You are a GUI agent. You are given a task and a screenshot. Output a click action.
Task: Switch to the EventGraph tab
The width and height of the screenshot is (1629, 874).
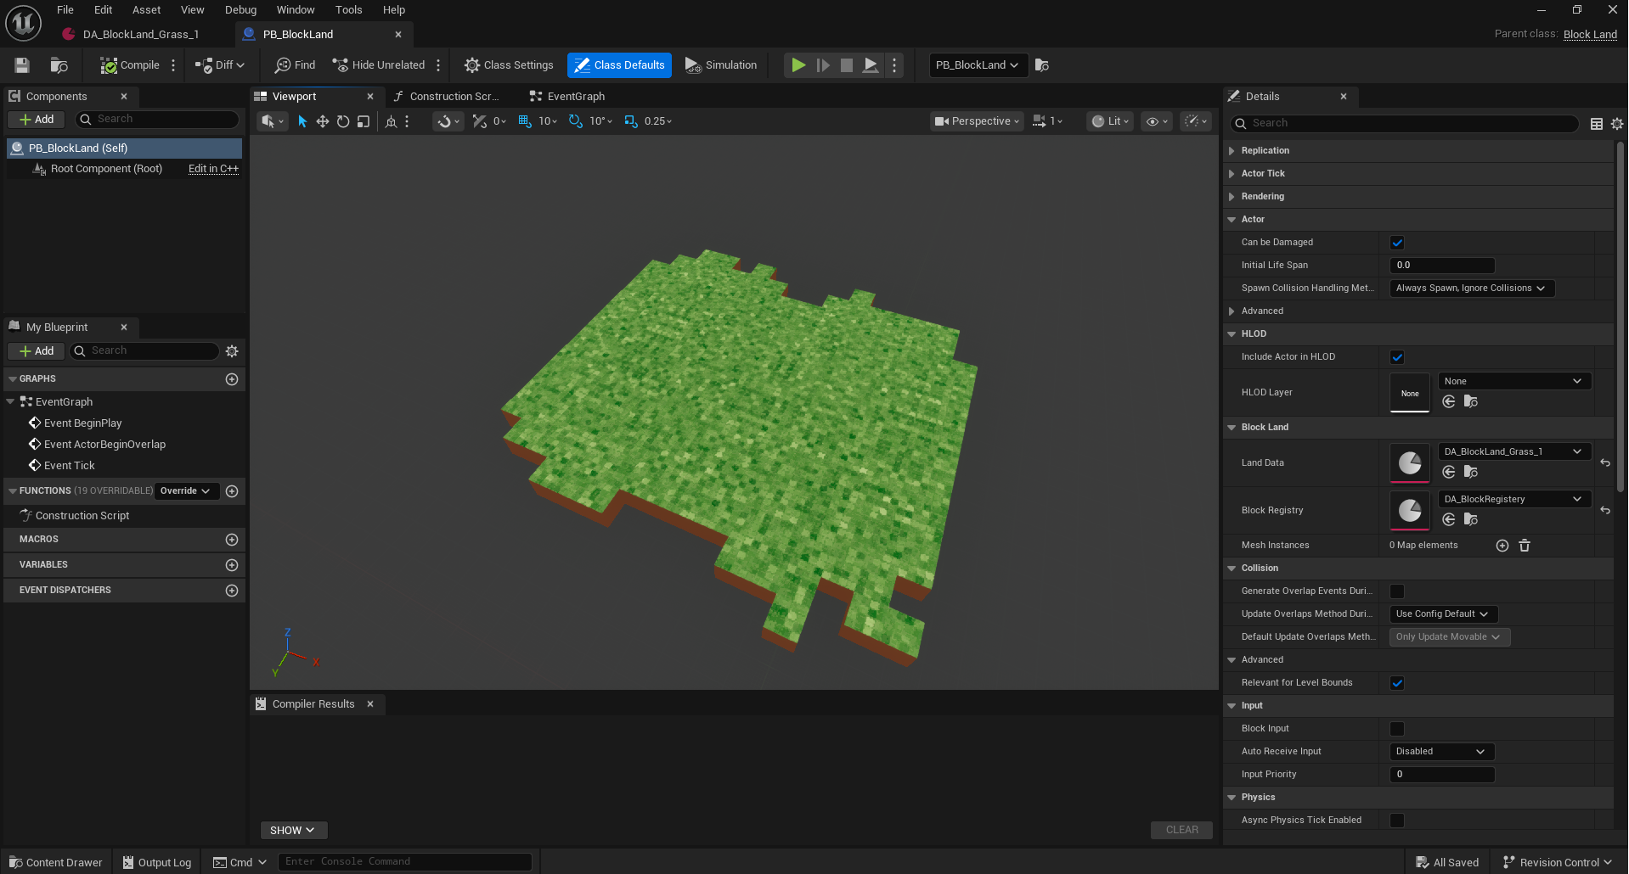pyautogui.click(x=575, y=97)
